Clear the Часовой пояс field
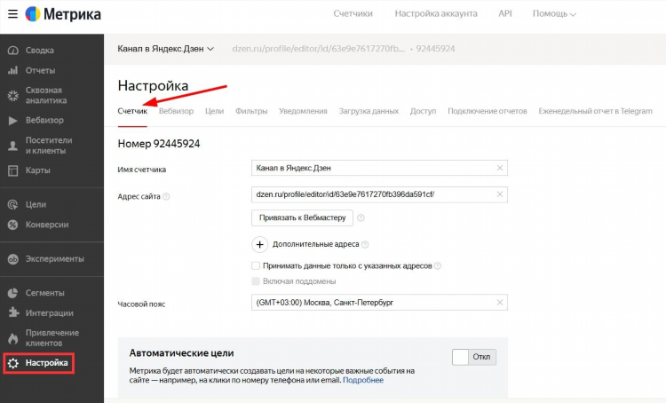Screen dimensions: 666x403 click(x=499, y=303)
